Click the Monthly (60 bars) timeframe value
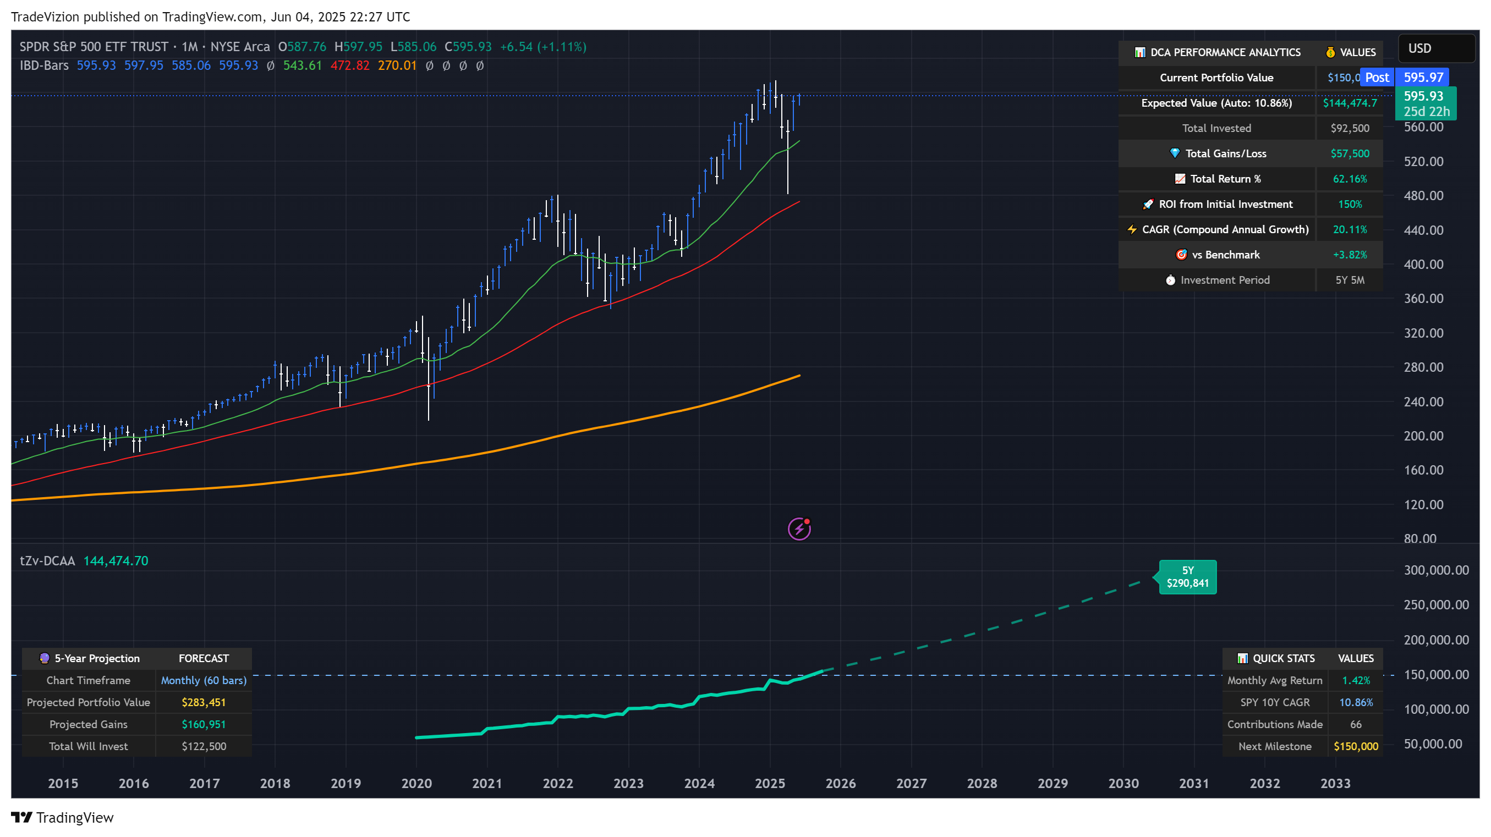Viewport: 1491px width, 837px height. [x=204, y=680]
